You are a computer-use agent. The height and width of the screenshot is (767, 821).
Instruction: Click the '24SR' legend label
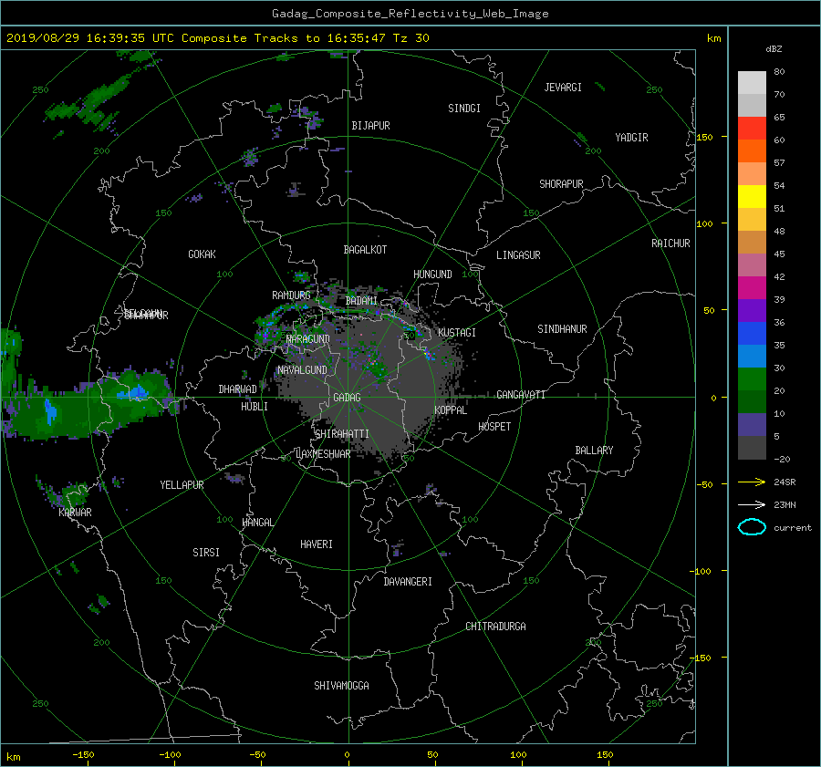785,482
